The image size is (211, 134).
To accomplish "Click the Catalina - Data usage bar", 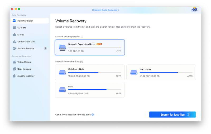I will tap(95, 72).
